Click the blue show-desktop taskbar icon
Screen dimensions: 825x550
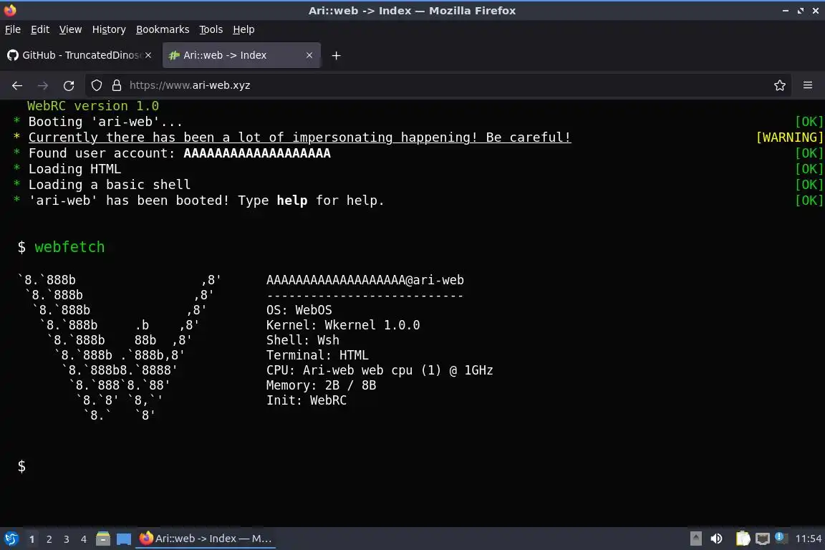pos(124,539)
